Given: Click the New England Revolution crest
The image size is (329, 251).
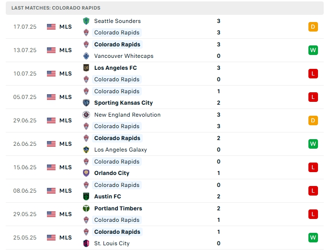Looking at the screenshot, I should [86, 115].
